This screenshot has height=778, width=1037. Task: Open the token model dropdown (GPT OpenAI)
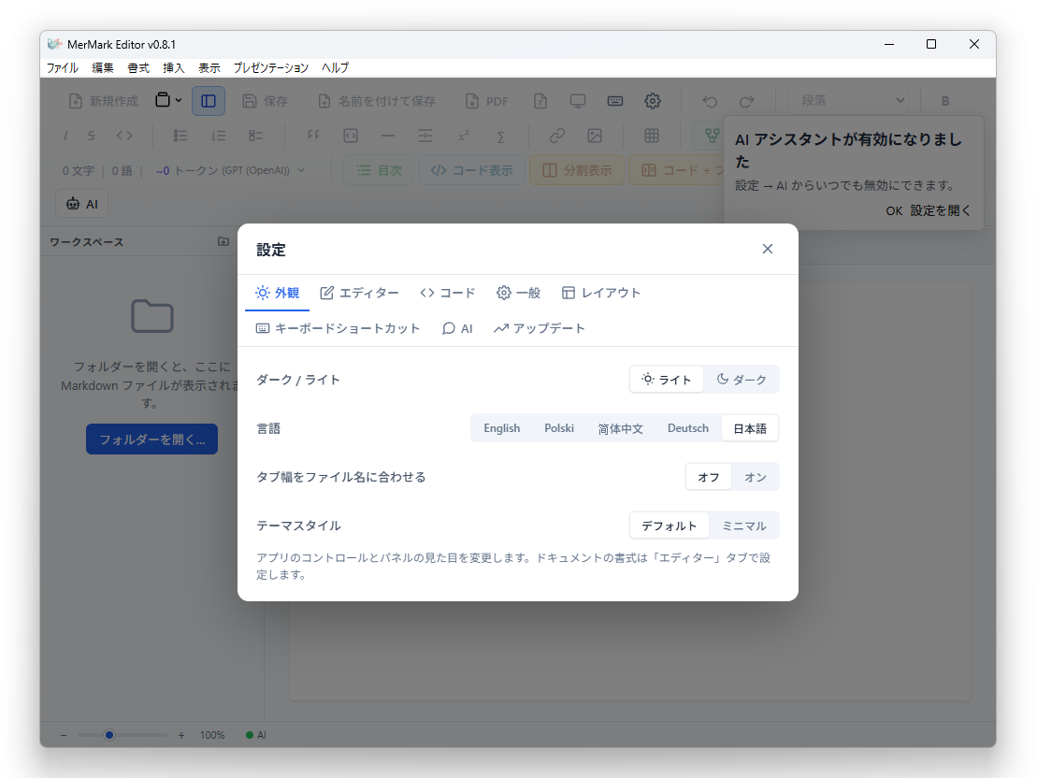coord(230,171)
